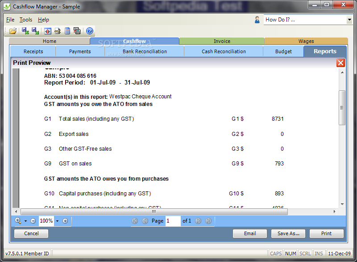Open the Budget sub-tab
357x262 pixels.
283,51
